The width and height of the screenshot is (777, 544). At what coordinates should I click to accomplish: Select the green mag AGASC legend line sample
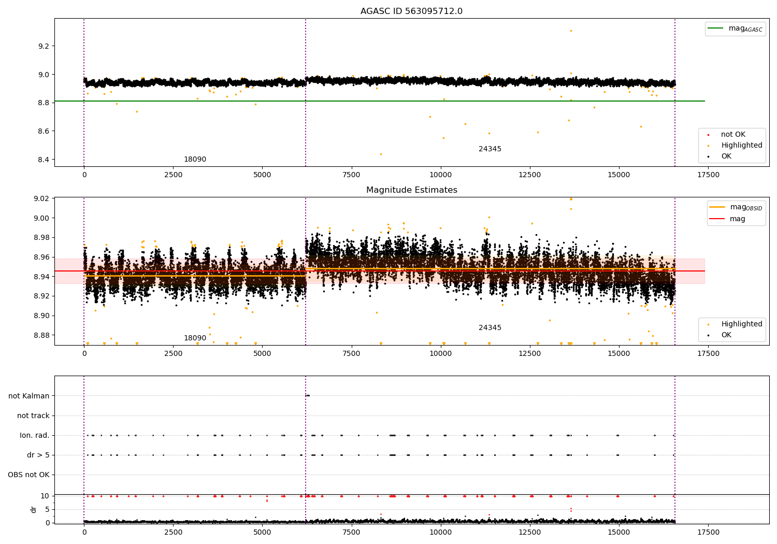coord(715,28)
